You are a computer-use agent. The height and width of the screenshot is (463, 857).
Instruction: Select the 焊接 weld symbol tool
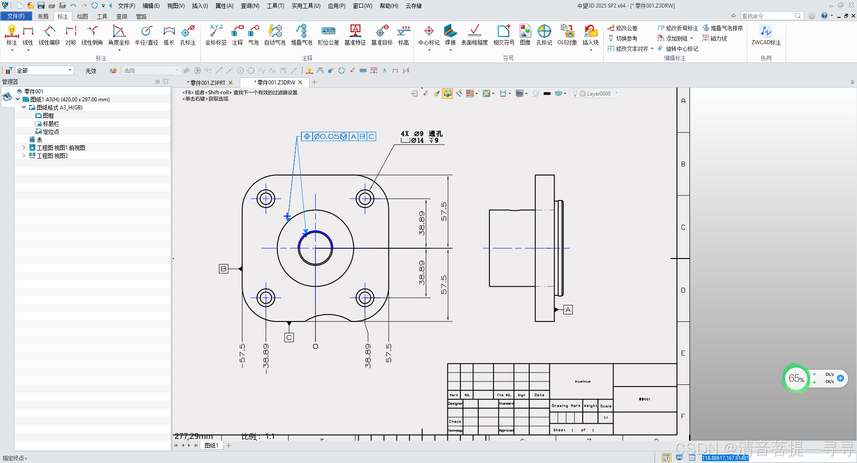(x=450, y=35)
